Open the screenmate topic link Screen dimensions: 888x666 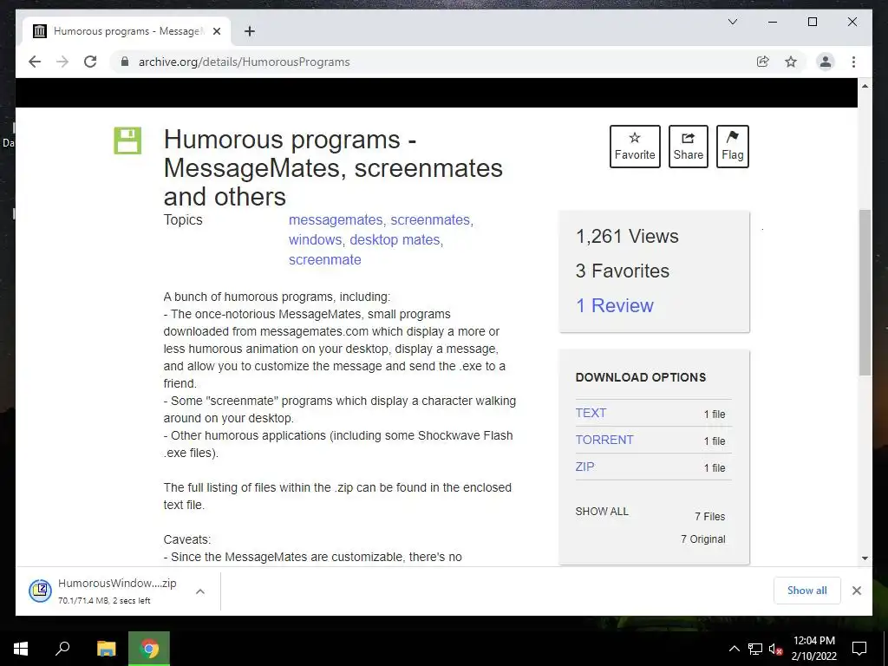click(325, 259)
